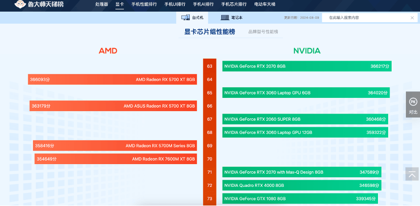Select the NVIDIA GeForce RTX 2070 8GB bar
Viewport: 420px width, 206px height.
[x=306, y=66]
